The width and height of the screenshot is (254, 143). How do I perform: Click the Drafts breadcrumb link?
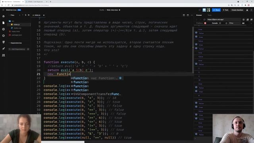point(102,10)
